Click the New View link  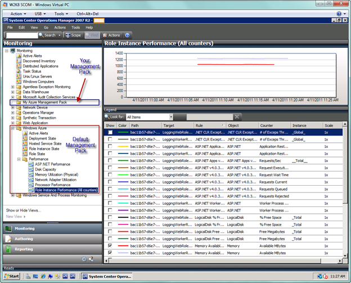(x=15, y=217)
